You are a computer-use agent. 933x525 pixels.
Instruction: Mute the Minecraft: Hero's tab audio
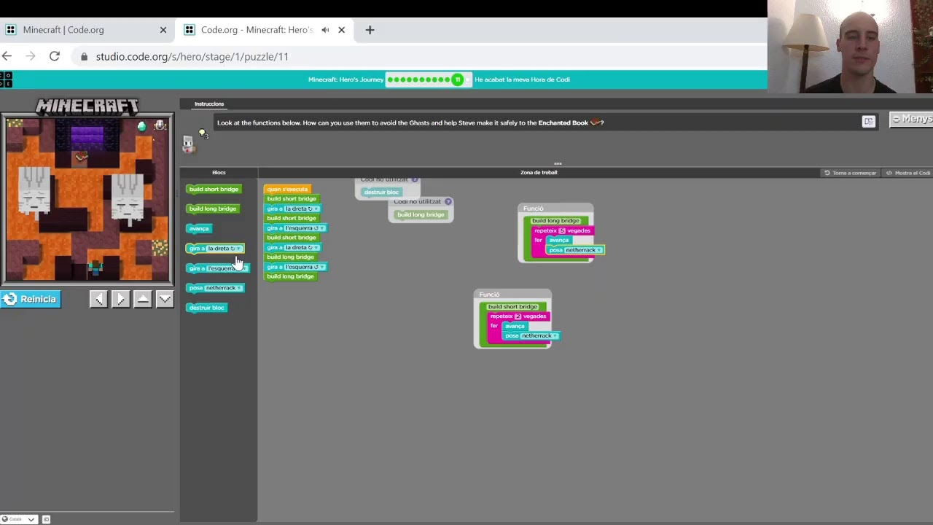325,30
